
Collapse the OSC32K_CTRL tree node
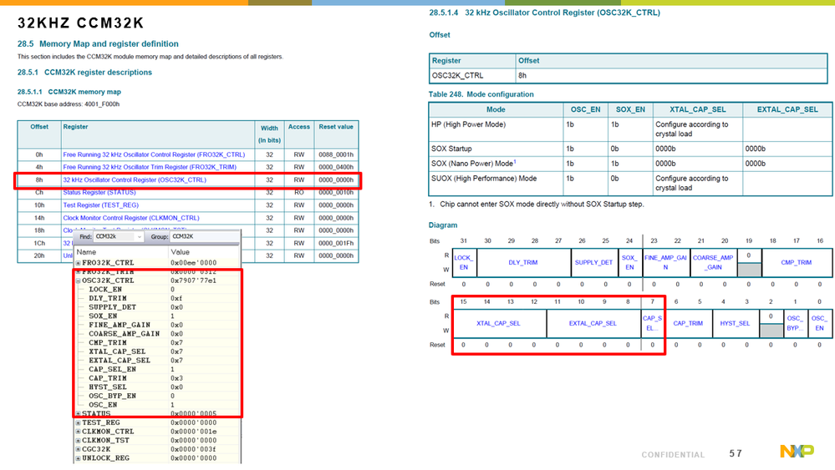pyautogui.click(x=78, y=280)
